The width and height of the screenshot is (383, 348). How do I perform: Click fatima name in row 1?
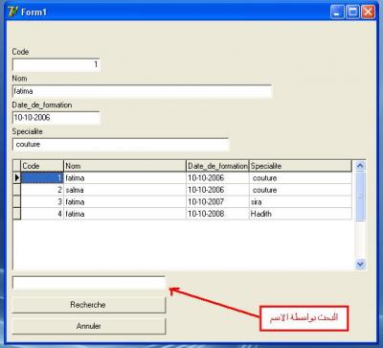point(124,177)
